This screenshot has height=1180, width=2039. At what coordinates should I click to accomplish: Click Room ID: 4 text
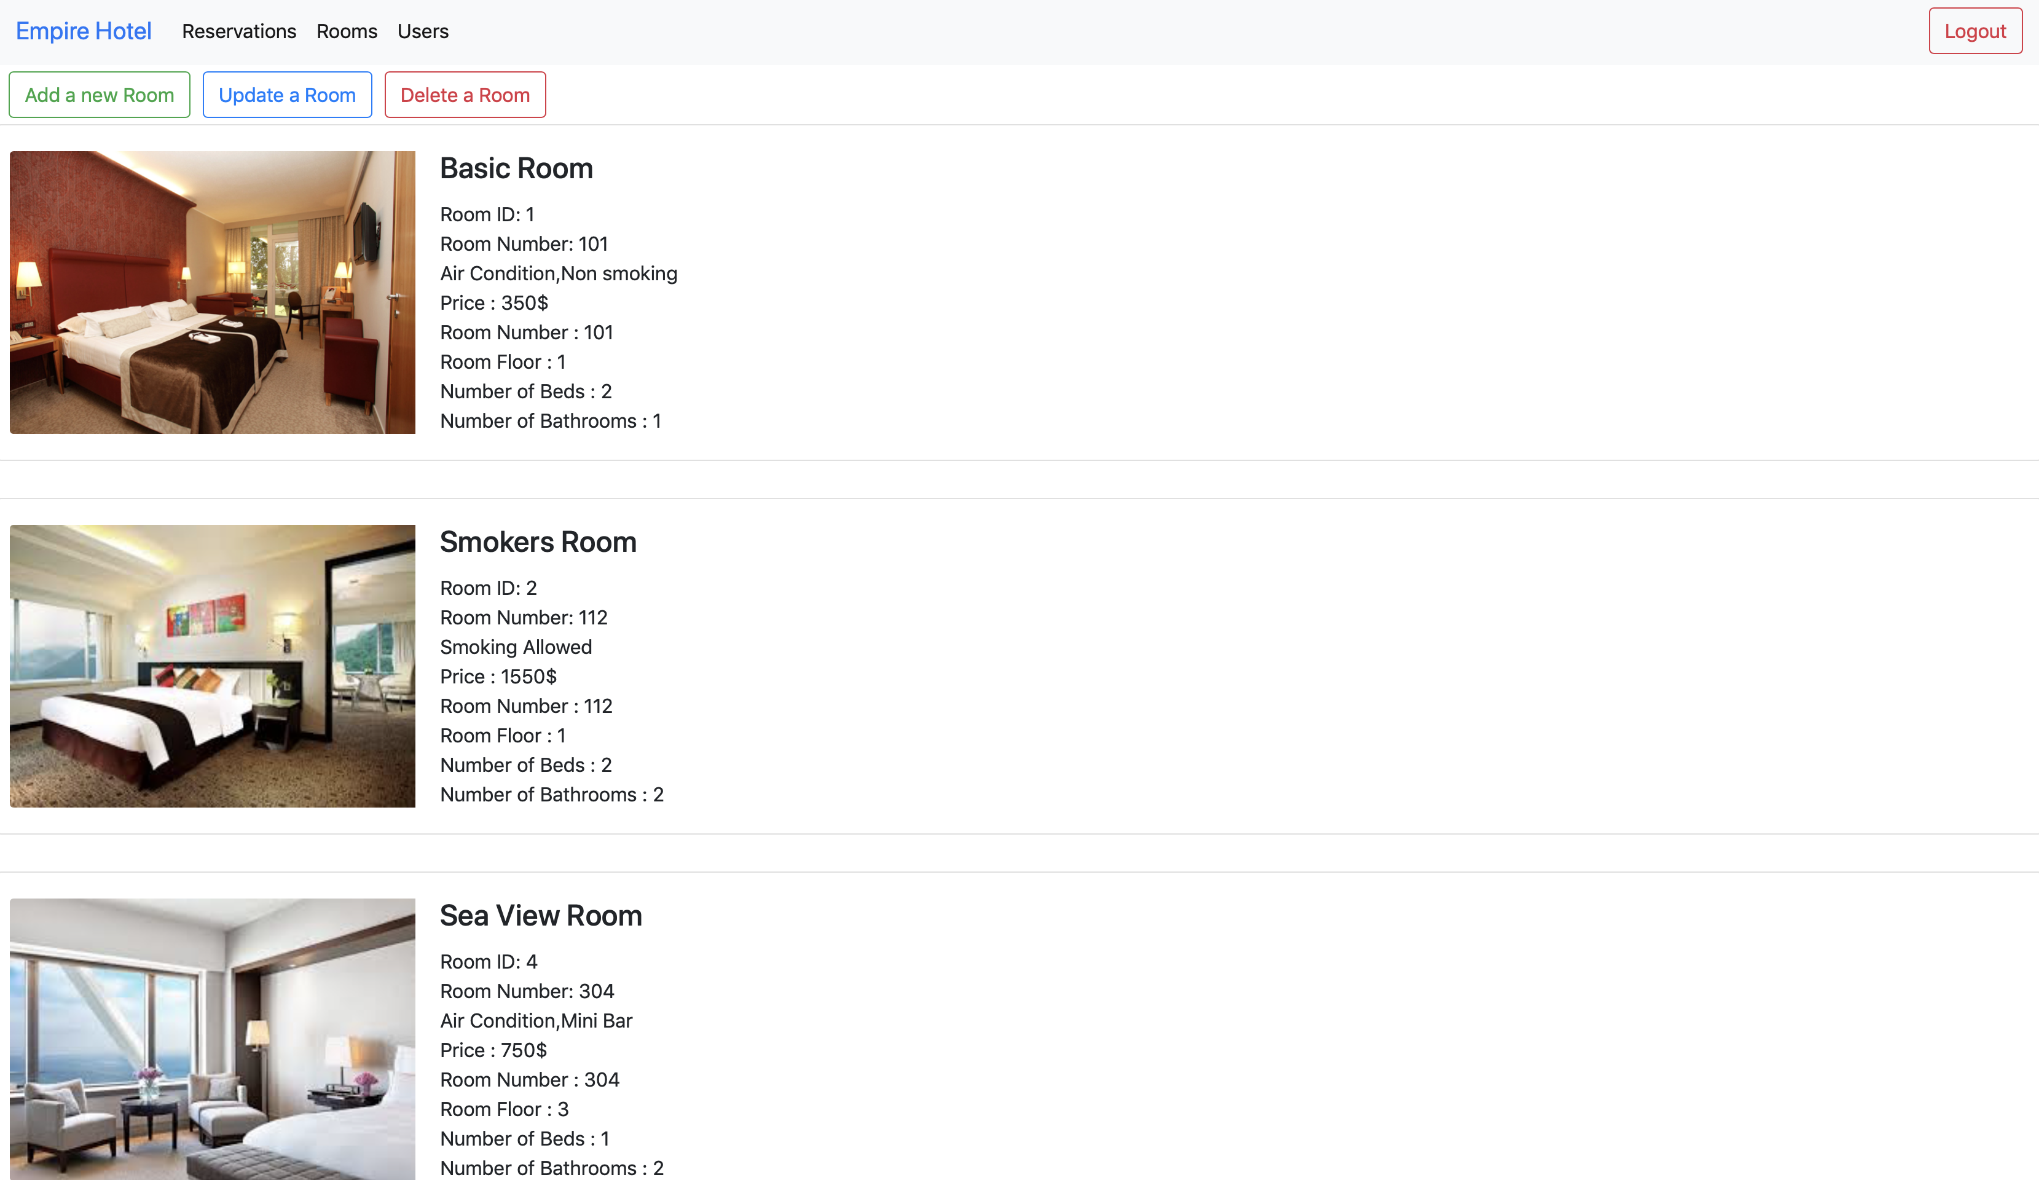[488, 961]
